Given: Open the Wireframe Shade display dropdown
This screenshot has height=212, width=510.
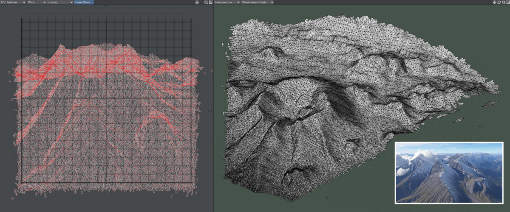Looking at the screenshot, I should pos(257,2).
